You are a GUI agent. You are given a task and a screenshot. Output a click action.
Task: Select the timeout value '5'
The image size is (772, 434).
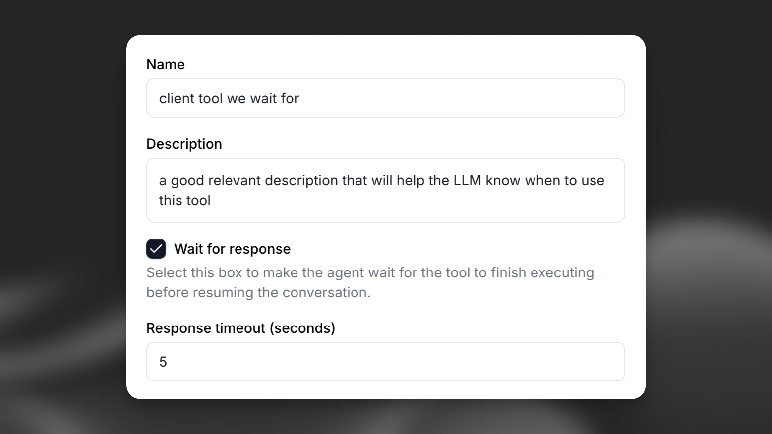click(x=162, y=362)
